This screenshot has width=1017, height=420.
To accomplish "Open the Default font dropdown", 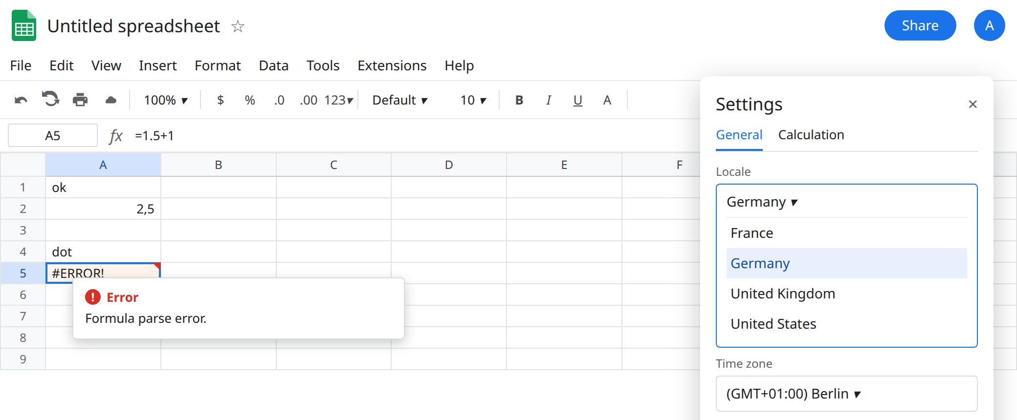I will click(x=400, y=100).
